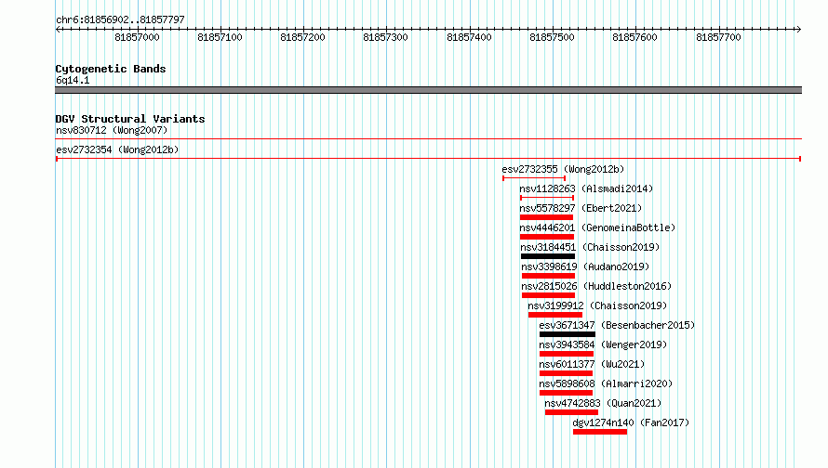Click the right arrowhead of the ruler
Screen dimensions: 828x468
point(799,29)
